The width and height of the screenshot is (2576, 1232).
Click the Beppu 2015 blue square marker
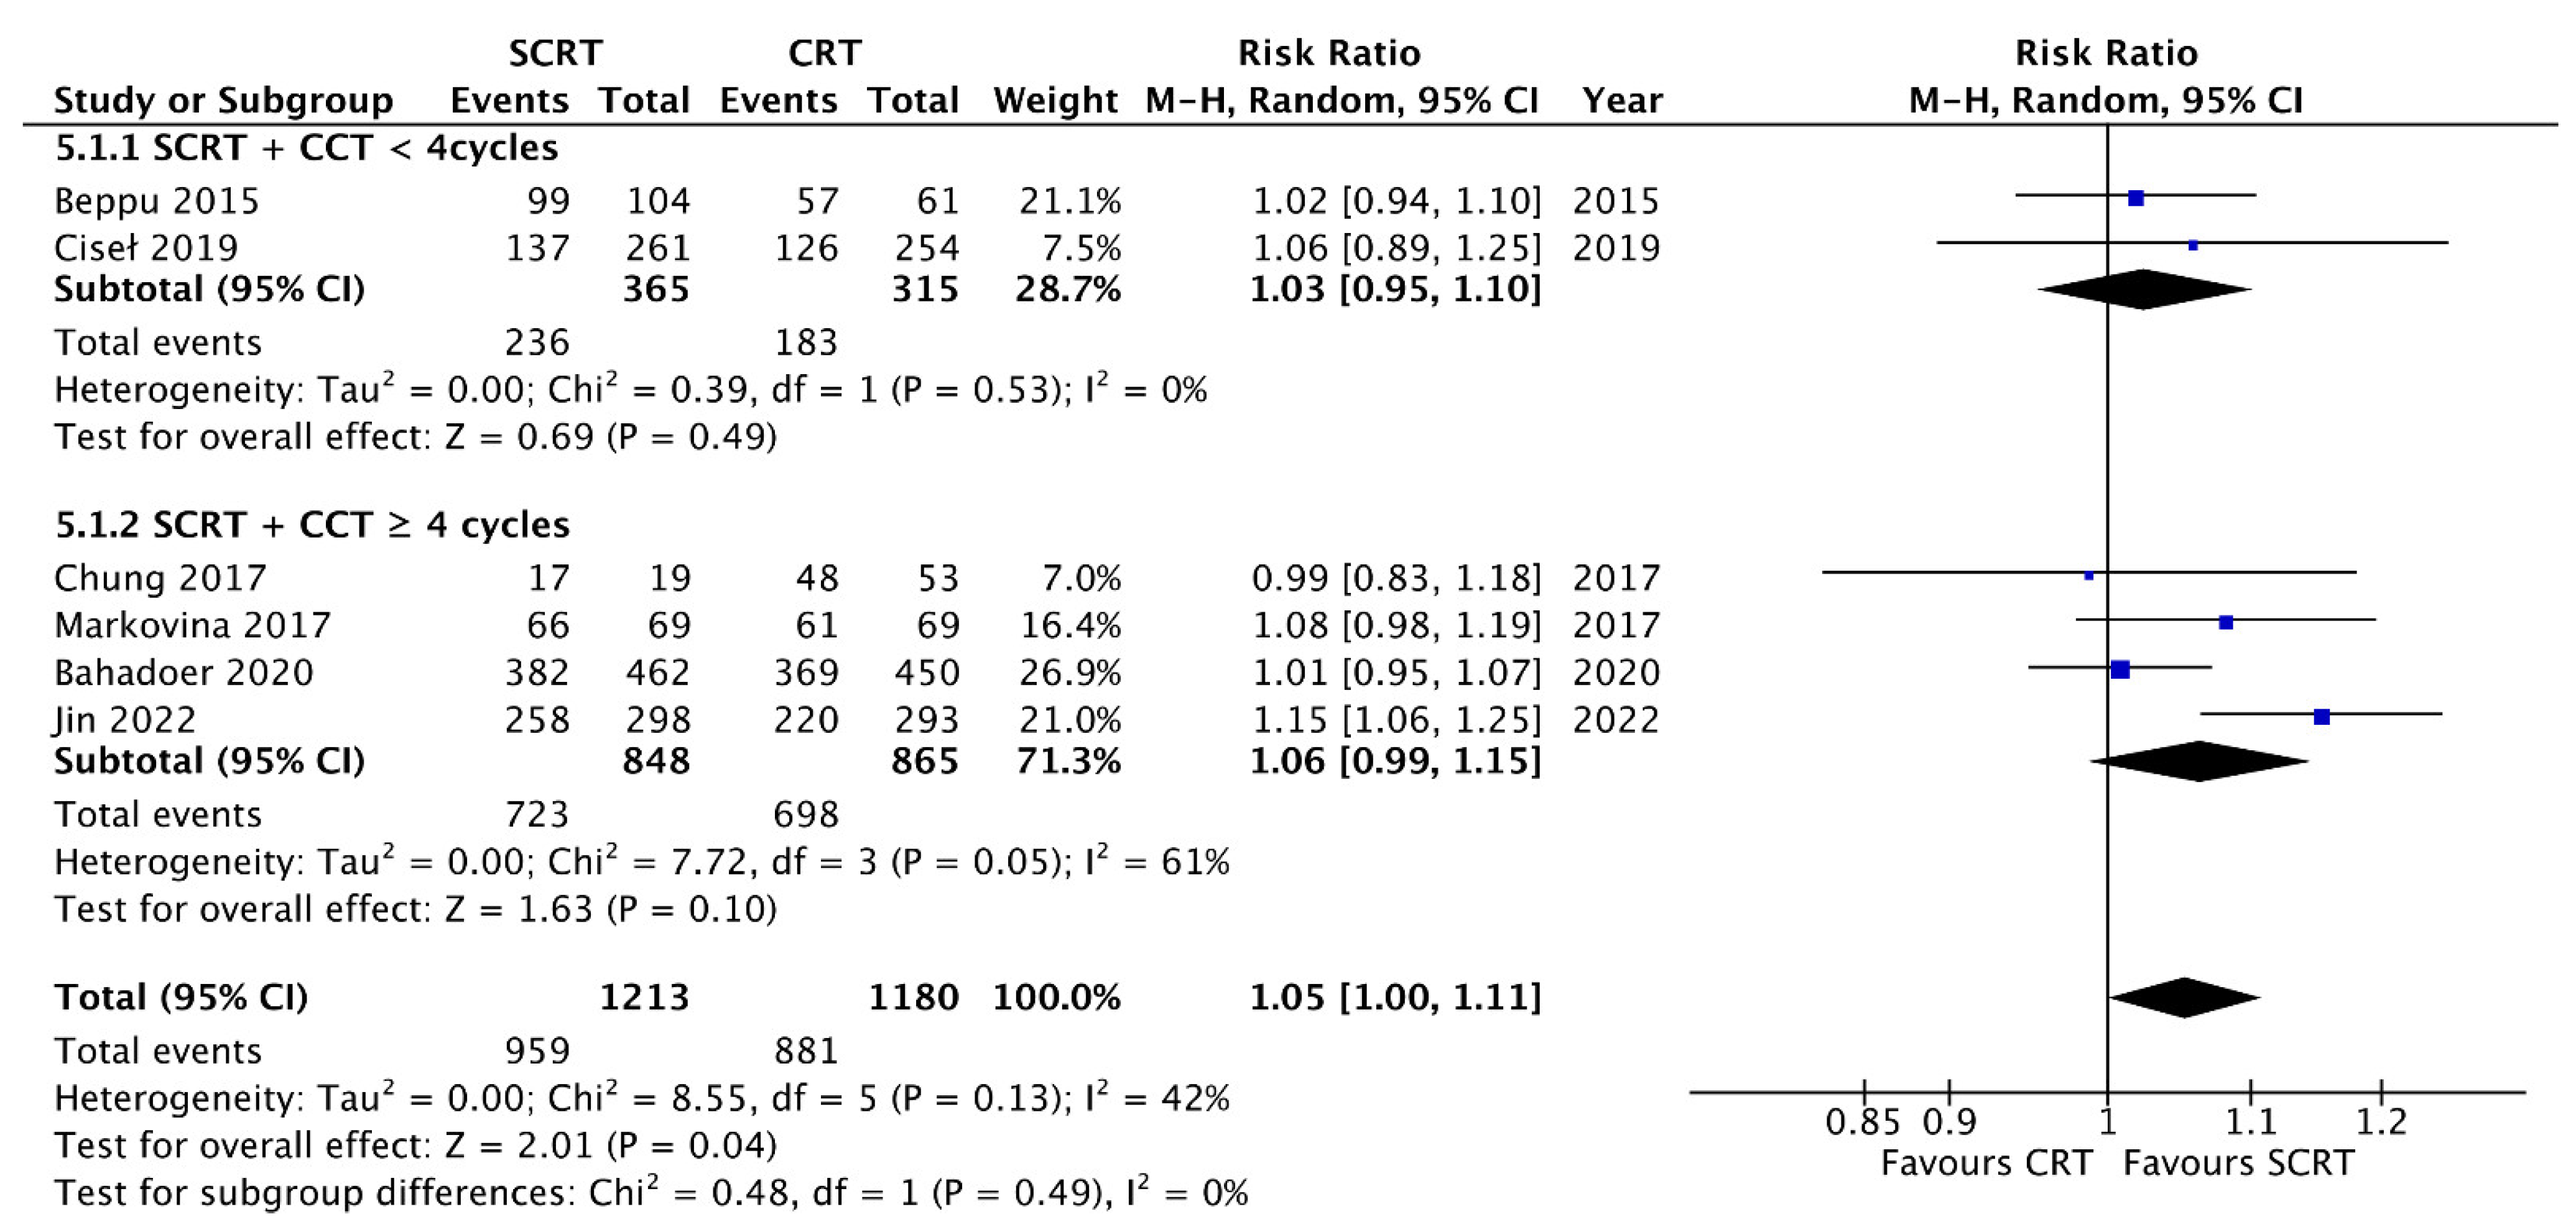pyautogui.click(x=2135, y=198)
